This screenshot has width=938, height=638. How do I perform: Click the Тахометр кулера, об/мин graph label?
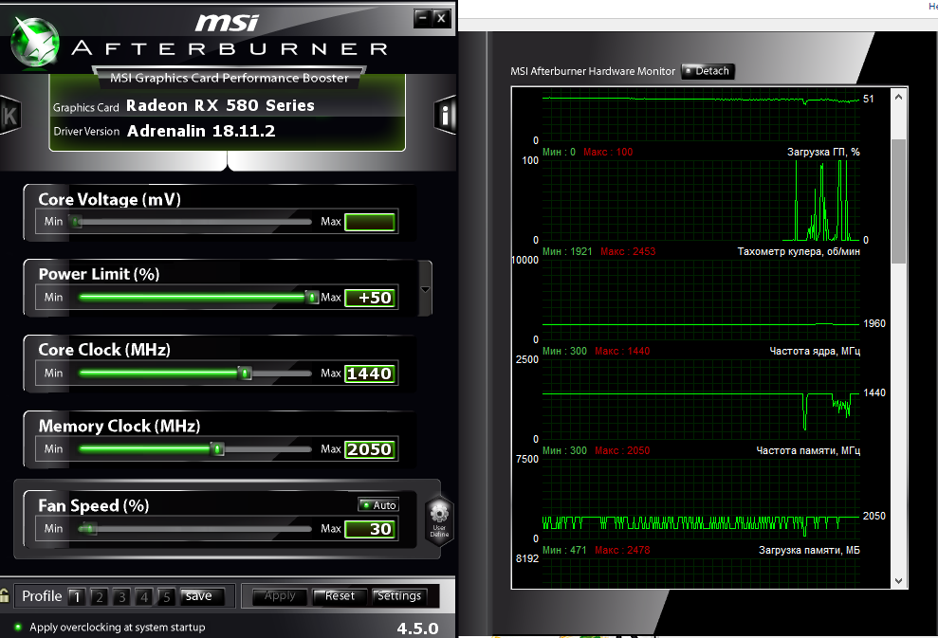[799, 252]
